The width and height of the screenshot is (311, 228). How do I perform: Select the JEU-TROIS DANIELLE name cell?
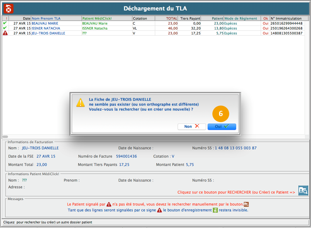48,33
